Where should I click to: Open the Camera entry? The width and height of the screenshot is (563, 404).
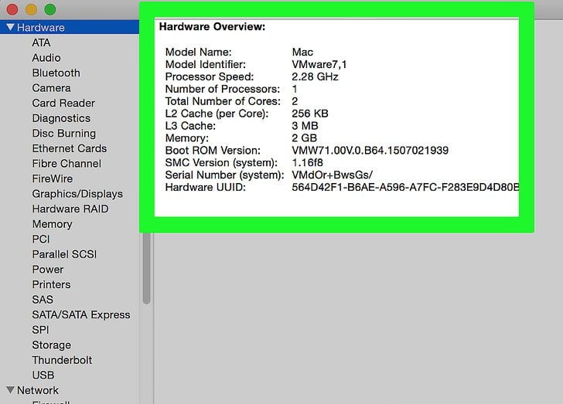(x=51, y=88)
